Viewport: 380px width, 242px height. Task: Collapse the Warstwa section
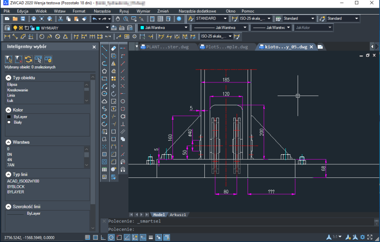(9, 142)
